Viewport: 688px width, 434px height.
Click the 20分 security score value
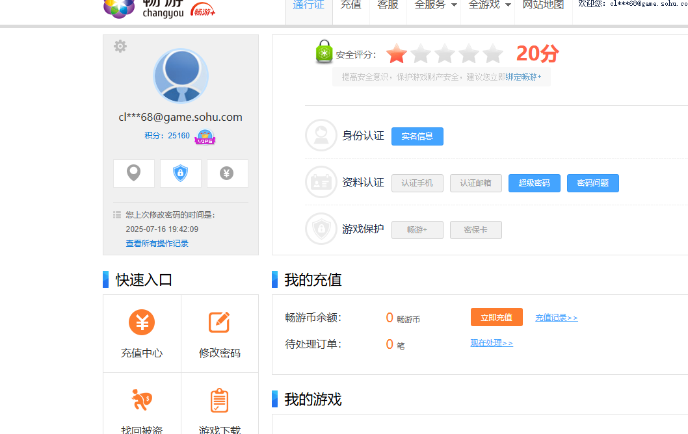coord(538,53)
